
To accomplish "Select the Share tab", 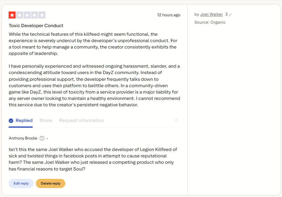I will coord(46,121).
